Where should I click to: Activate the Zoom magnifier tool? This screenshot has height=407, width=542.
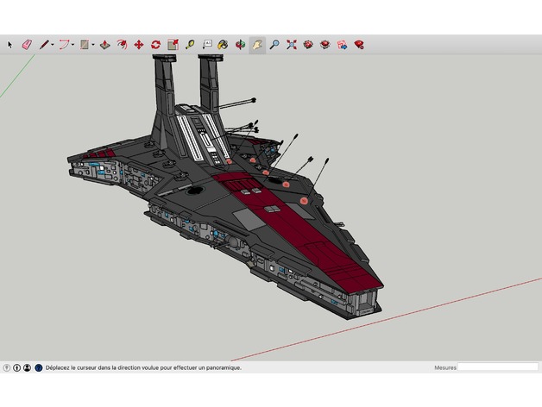pos(274,44)
